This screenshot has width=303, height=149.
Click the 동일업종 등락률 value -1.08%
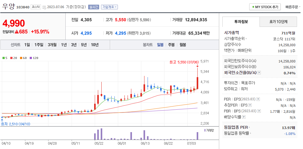pyautogui.click(x=290, y=134)
